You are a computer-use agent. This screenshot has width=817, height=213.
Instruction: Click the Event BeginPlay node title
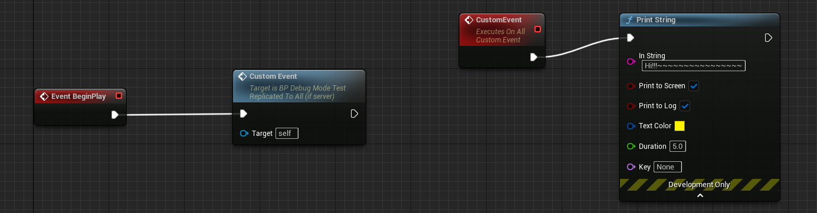tap(78, 96)
